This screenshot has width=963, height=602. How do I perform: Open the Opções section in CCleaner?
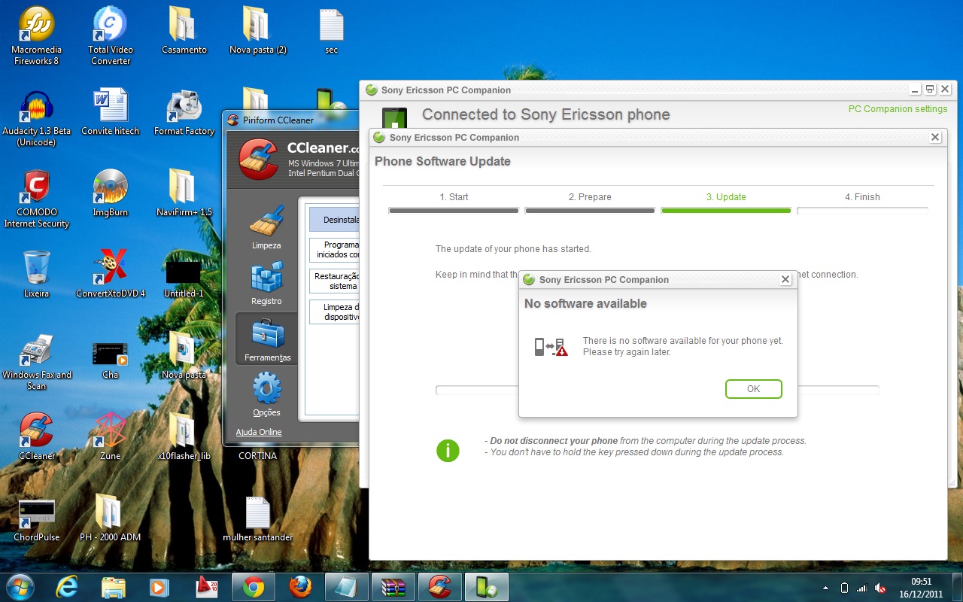[266, 395]
